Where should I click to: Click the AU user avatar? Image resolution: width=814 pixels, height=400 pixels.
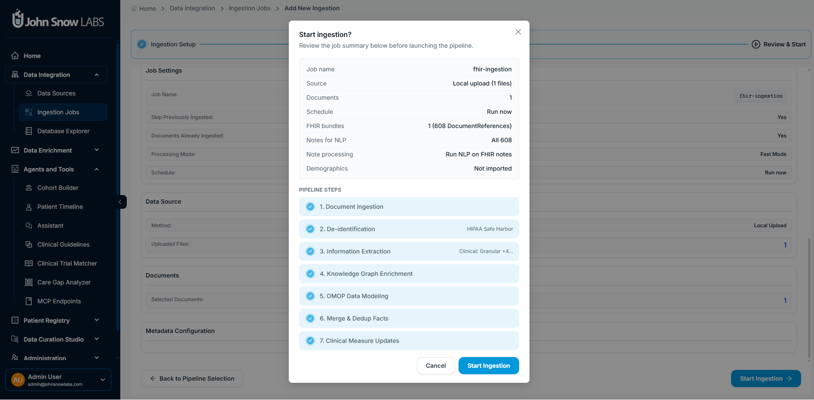pos(18,380)
